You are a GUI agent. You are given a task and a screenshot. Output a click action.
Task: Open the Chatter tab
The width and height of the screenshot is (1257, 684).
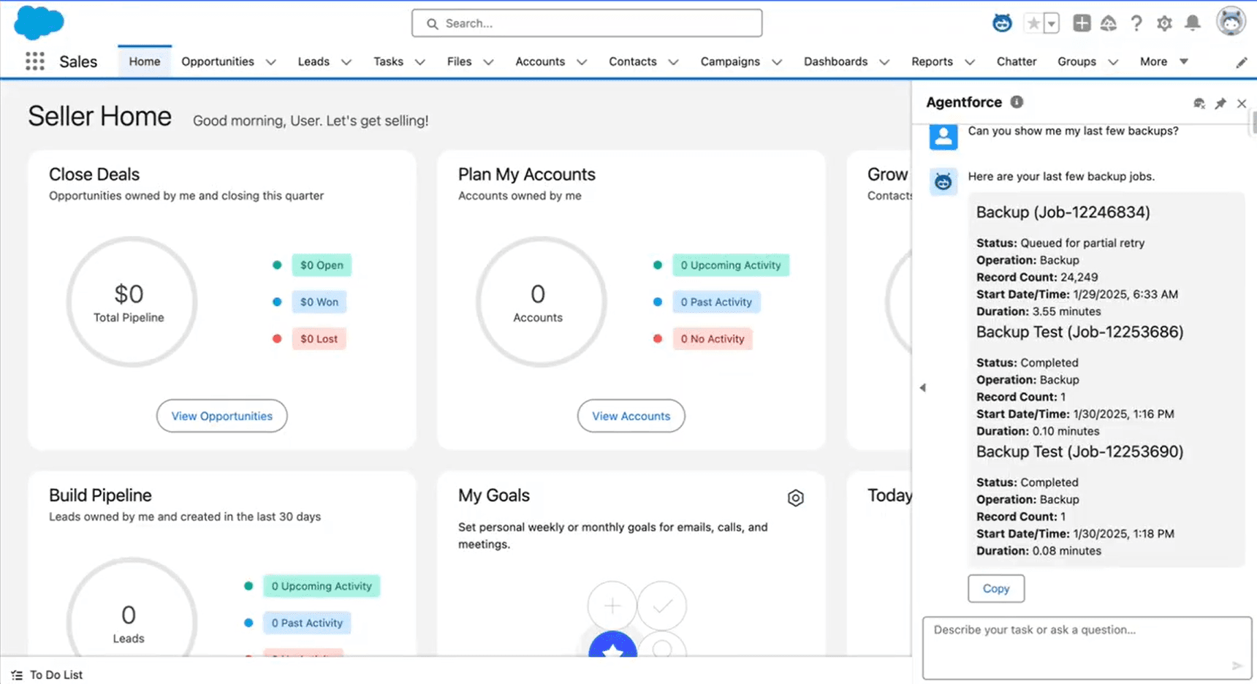(1017, 61)
